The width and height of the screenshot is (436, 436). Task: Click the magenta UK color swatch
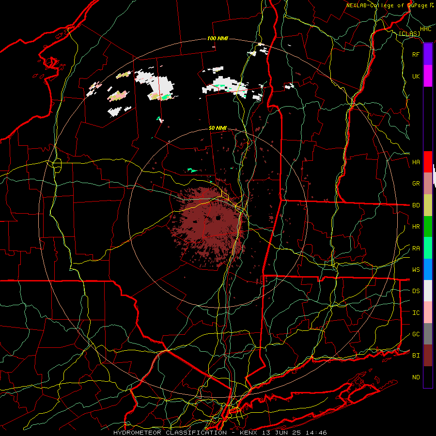pos(428,76)
